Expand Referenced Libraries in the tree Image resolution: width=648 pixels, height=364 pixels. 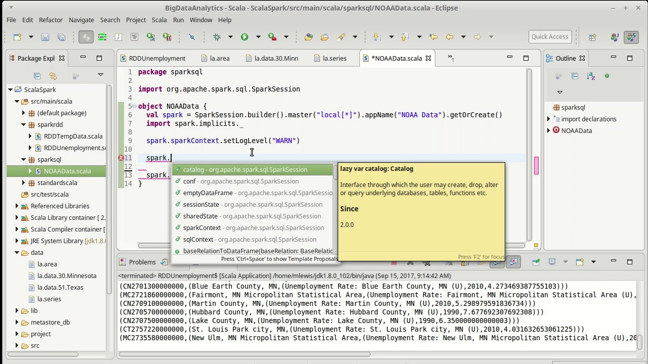(17, 206)
